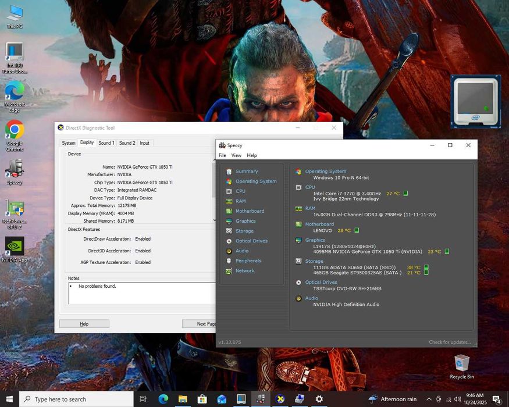The width and height of the screenshot is (509, 407).
Task: Open Microsoft Store from taskbar
Action: pos(202,399)
